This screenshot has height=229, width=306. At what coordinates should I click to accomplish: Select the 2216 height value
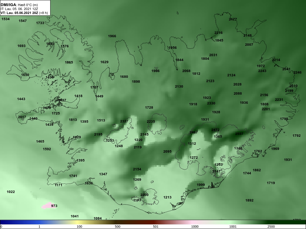click(x=218, y=33)
